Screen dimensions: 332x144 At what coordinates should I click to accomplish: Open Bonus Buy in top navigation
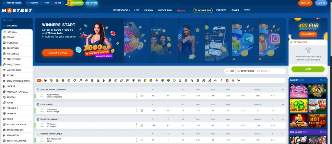click(203, 10)
